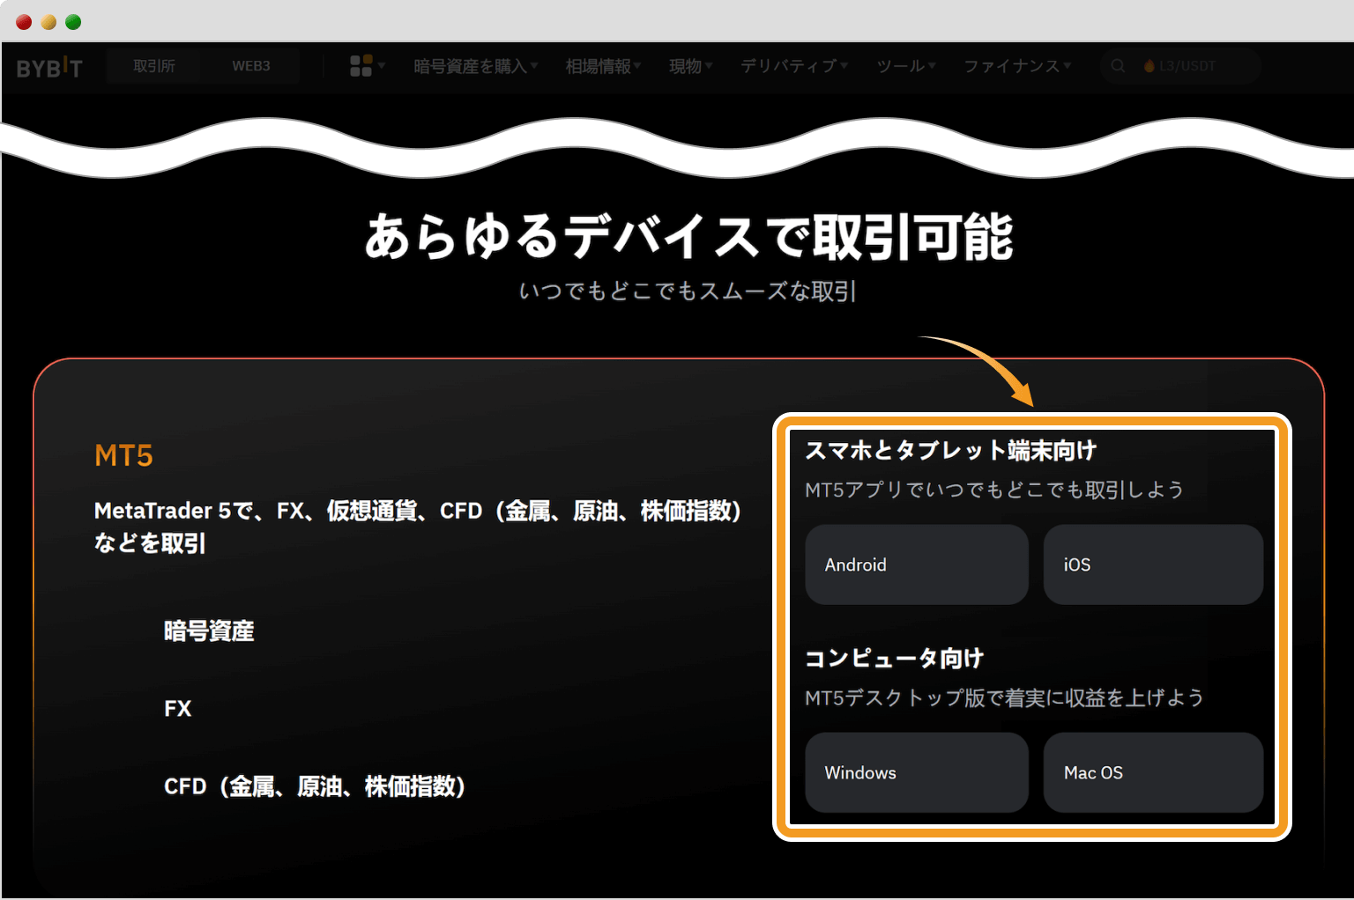
Task: Switch to the WEB3 tab
Action: [x=251, y=66]
